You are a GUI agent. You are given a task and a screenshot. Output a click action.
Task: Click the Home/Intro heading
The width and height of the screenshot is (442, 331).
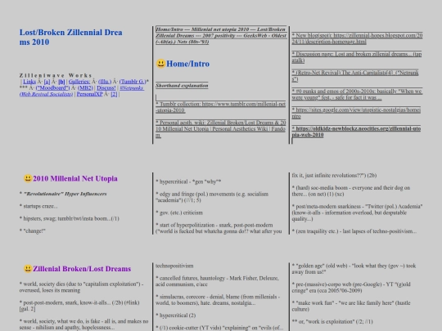[x=187, y=64]
